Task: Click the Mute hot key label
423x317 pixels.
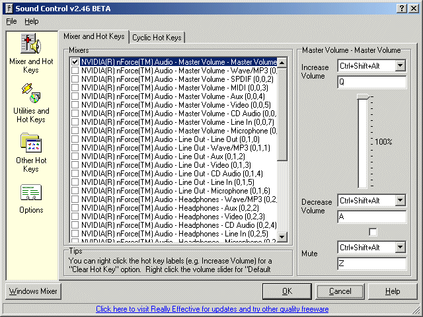Action: [309, 254]
